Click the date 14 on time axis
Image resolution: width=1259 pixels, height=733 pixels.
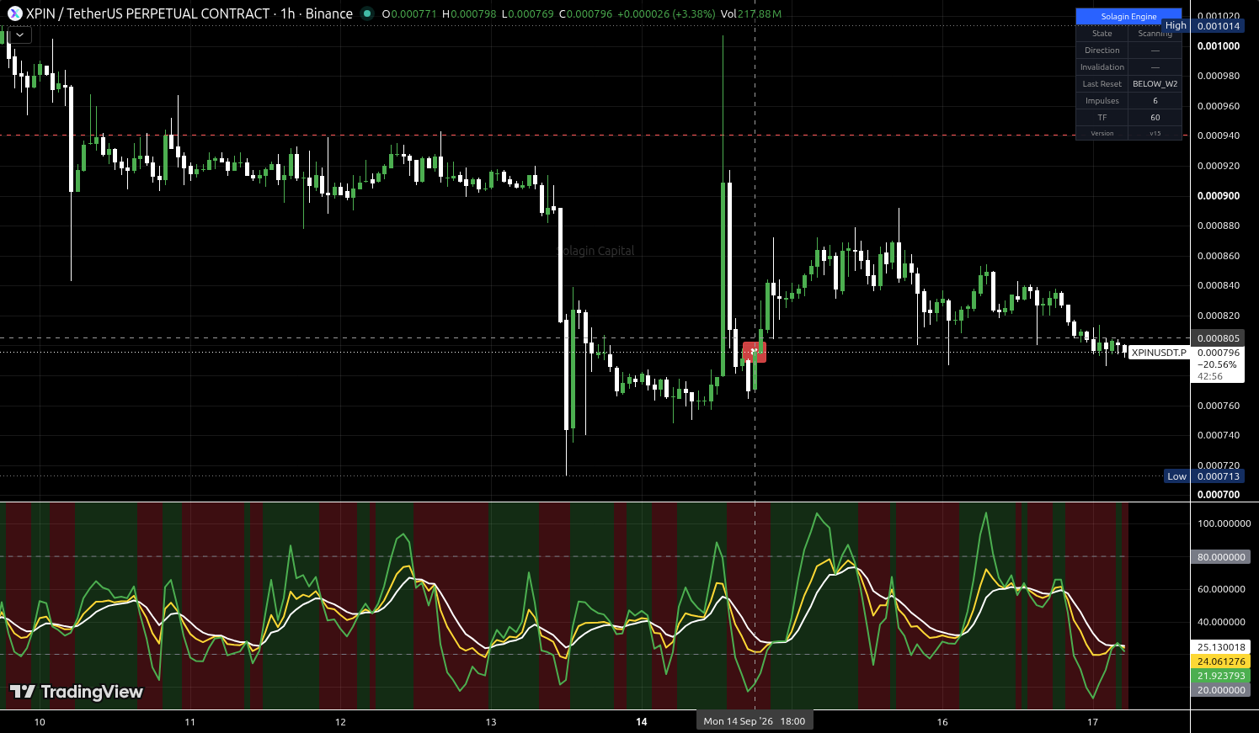[x=642, y=722]
